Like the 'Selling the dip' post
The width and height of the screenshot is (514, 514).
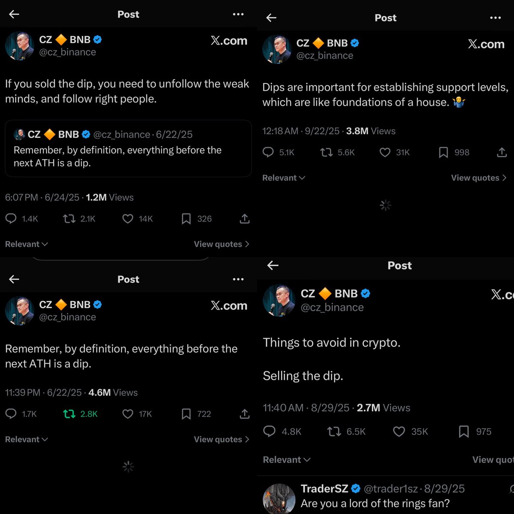399,431
